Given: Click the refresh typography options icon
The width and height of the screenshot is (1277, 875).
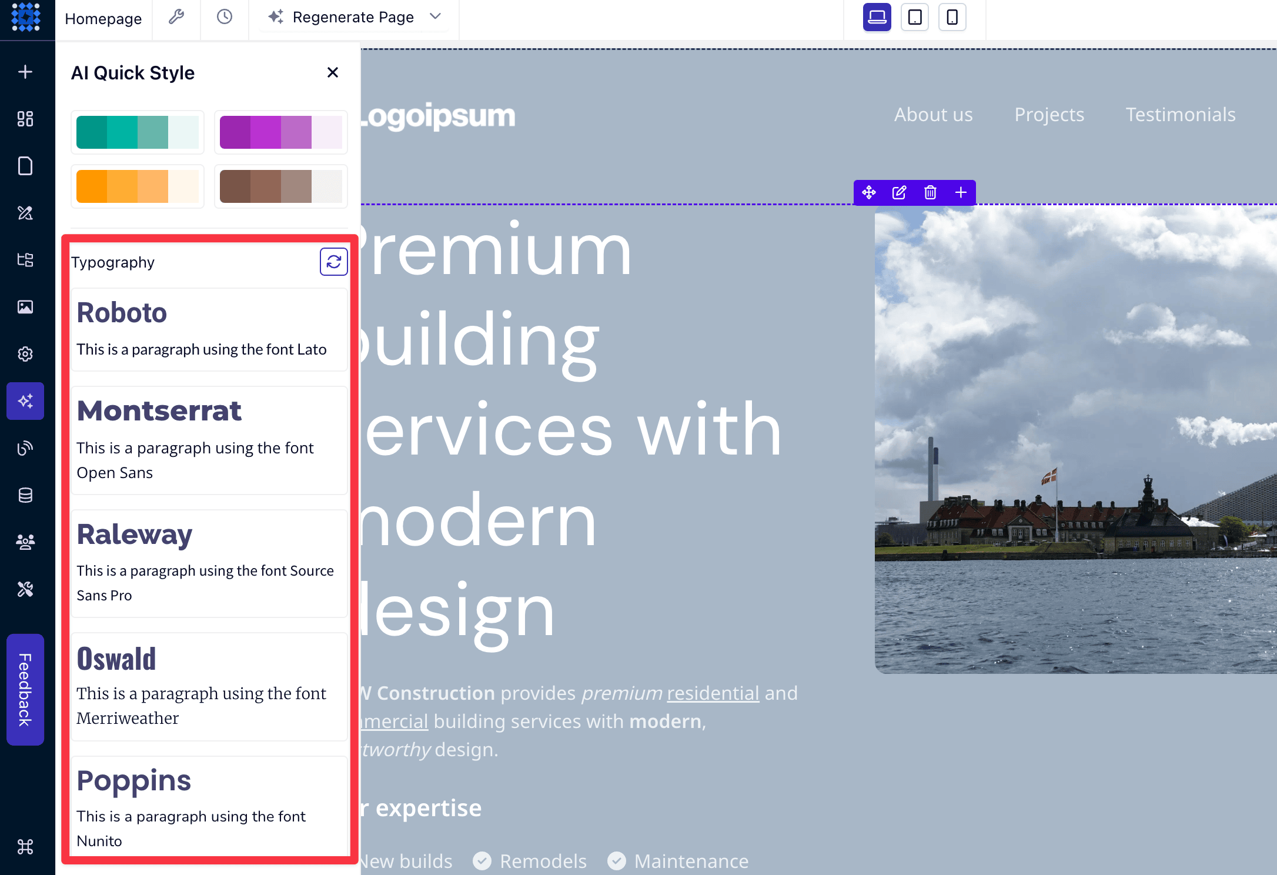Looking at the screenshot, I should click(x=334, y=262).
